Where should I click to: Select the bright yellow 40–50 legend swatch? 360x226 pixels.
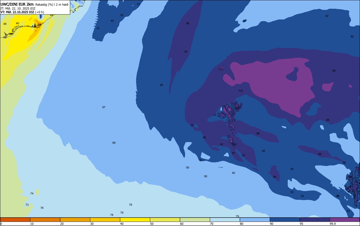135,220
